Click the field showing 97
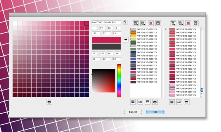This screenshot has width=221, height=132. click(102, 28)
